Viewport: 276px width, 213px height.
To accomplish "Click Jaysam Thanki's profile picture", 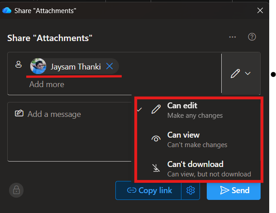I will click(38, 66).
